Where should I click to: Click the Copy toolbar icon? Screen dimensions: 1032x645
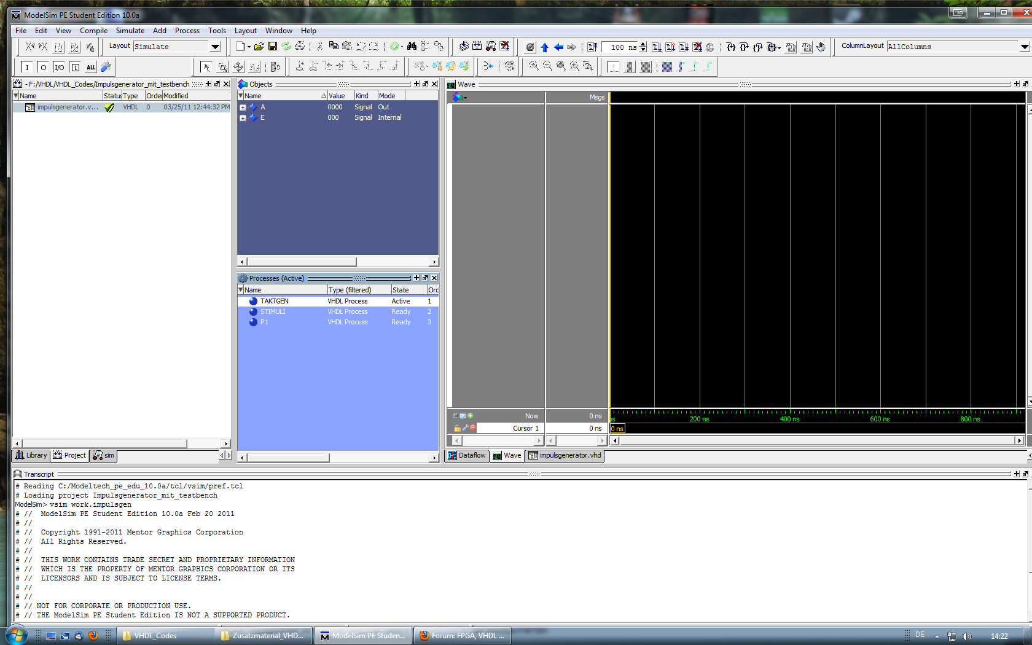334,47
